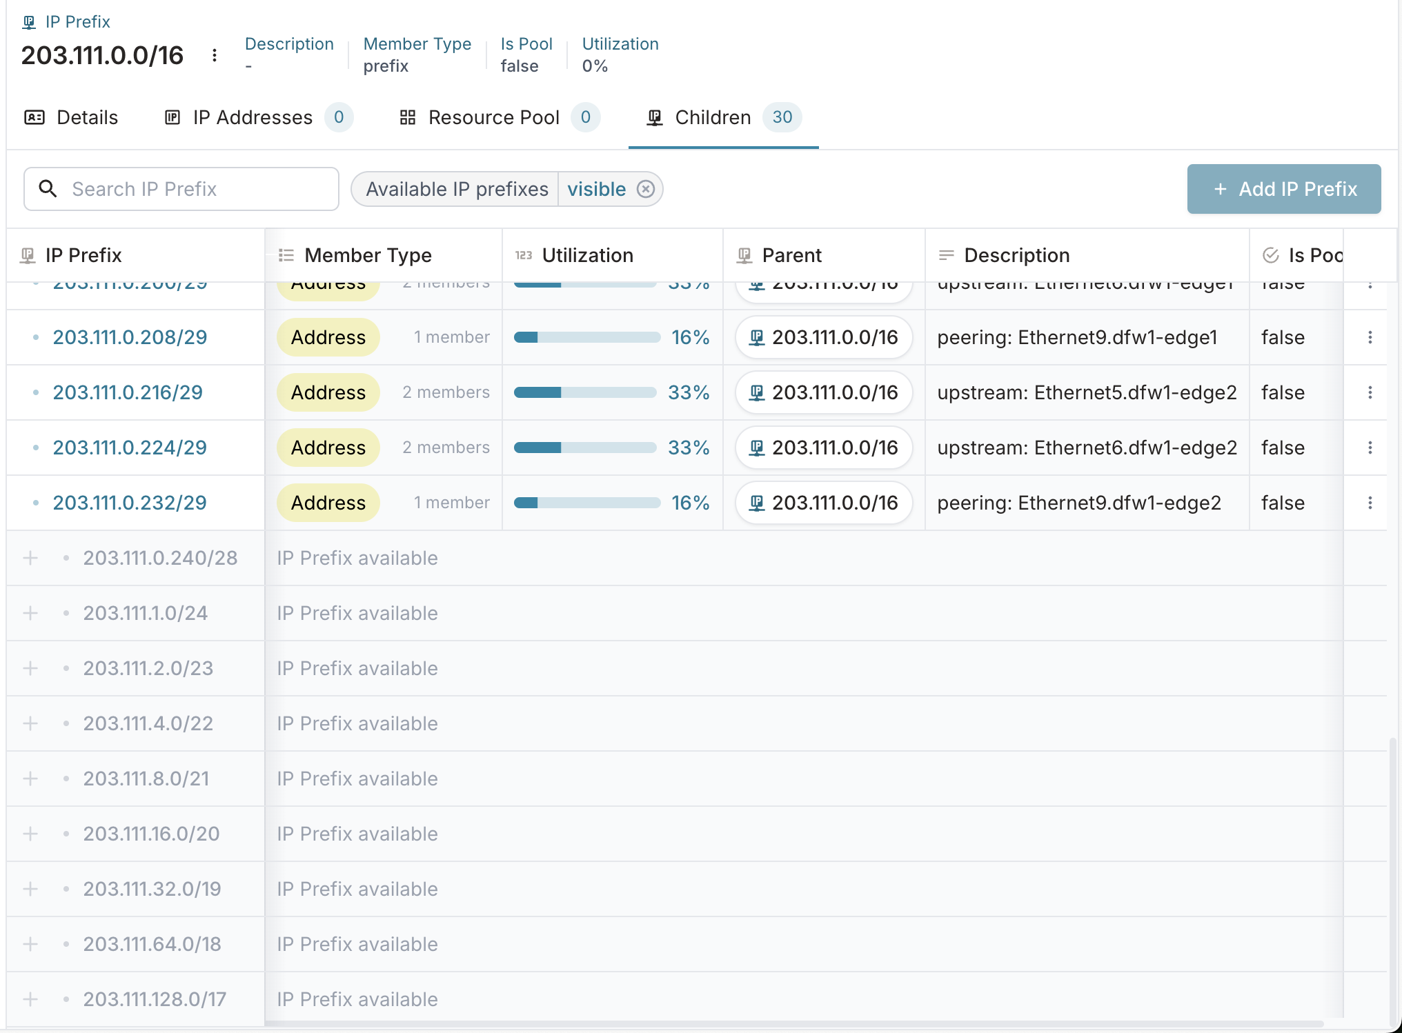
Task: Open the 203.111.0.224/29 prefix link
Action: pyautogui.click(x=130, y=448)
